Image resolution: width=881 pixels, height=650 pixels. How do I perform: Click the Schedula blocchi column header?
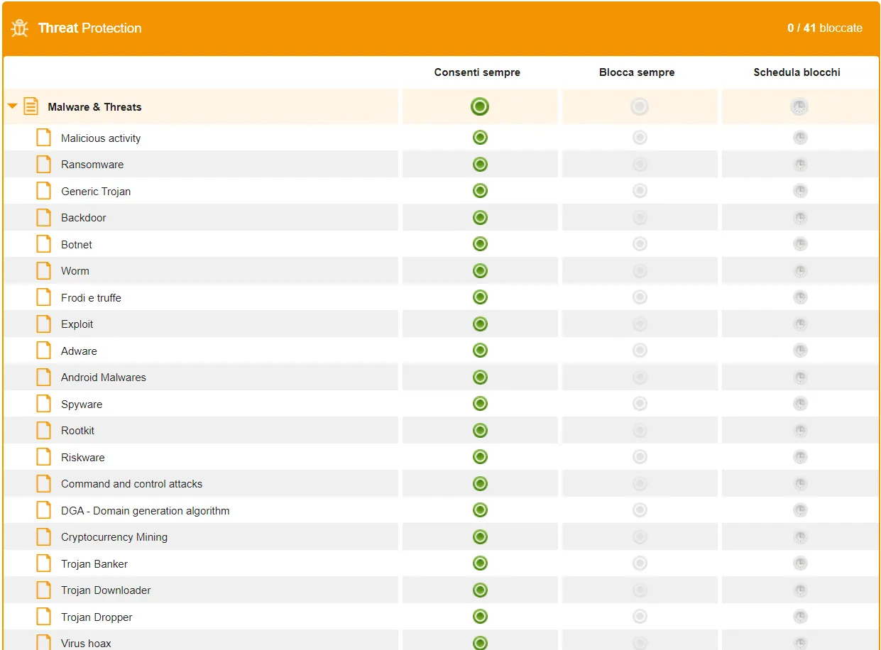pos(797,72)
